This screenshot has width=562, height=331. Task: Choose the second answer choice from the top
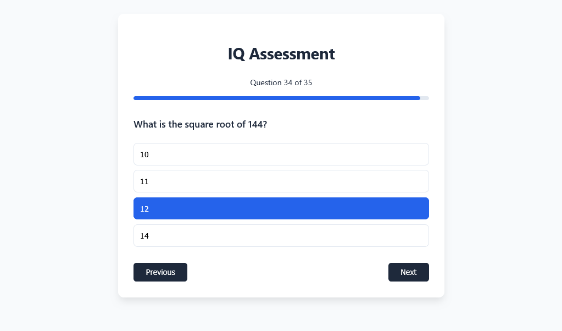coord(281,181)
